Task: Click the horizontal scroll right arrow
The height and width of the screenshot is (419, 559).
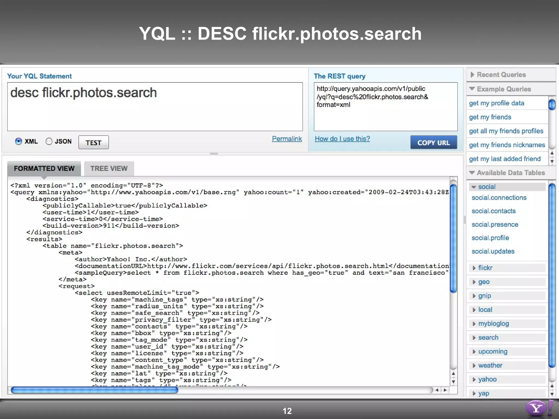Action: click(445, 390)
